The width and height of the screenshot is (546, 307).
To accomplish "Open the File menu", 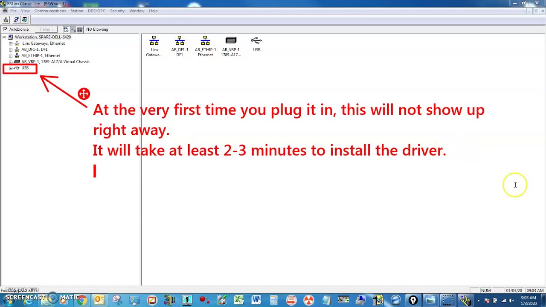I will click(13, 11).
